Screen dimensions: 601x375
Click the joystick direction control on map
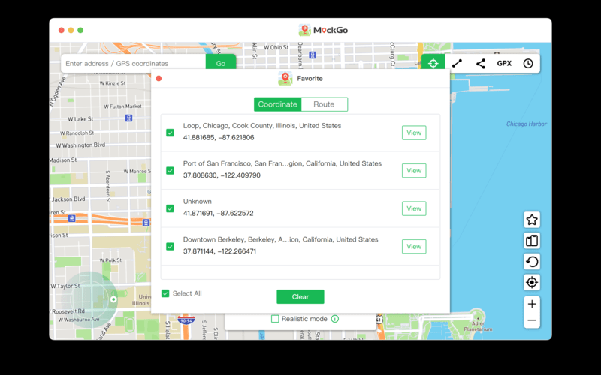pos(90,299)
